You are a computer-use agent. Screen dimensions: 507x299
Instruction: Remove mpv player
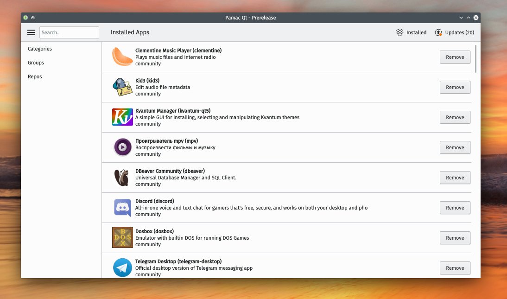[455, 147]
